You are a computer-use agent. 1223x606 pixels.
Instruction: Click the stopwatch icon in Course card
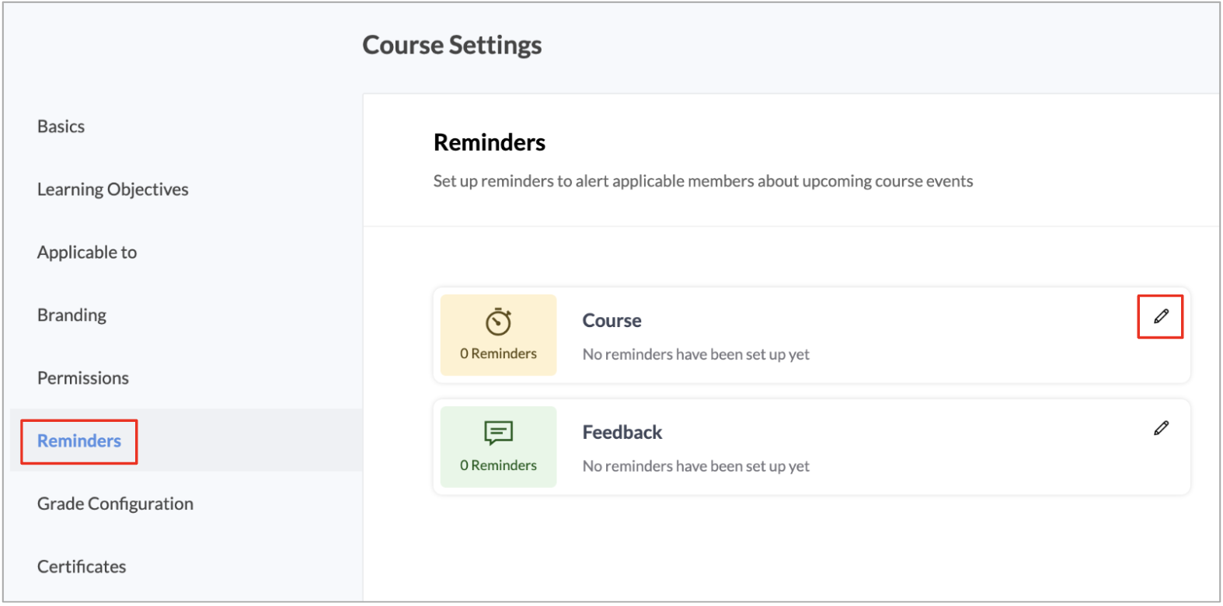coord(498,322)
